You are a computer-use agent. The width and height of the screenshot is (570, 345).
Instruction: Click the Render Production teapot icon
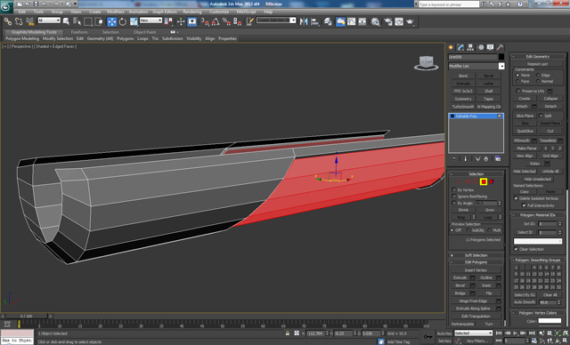(x=410, y=21)
